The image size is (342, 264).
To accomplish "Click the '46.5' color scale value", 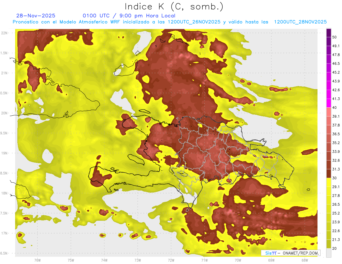I will [336, 64].
